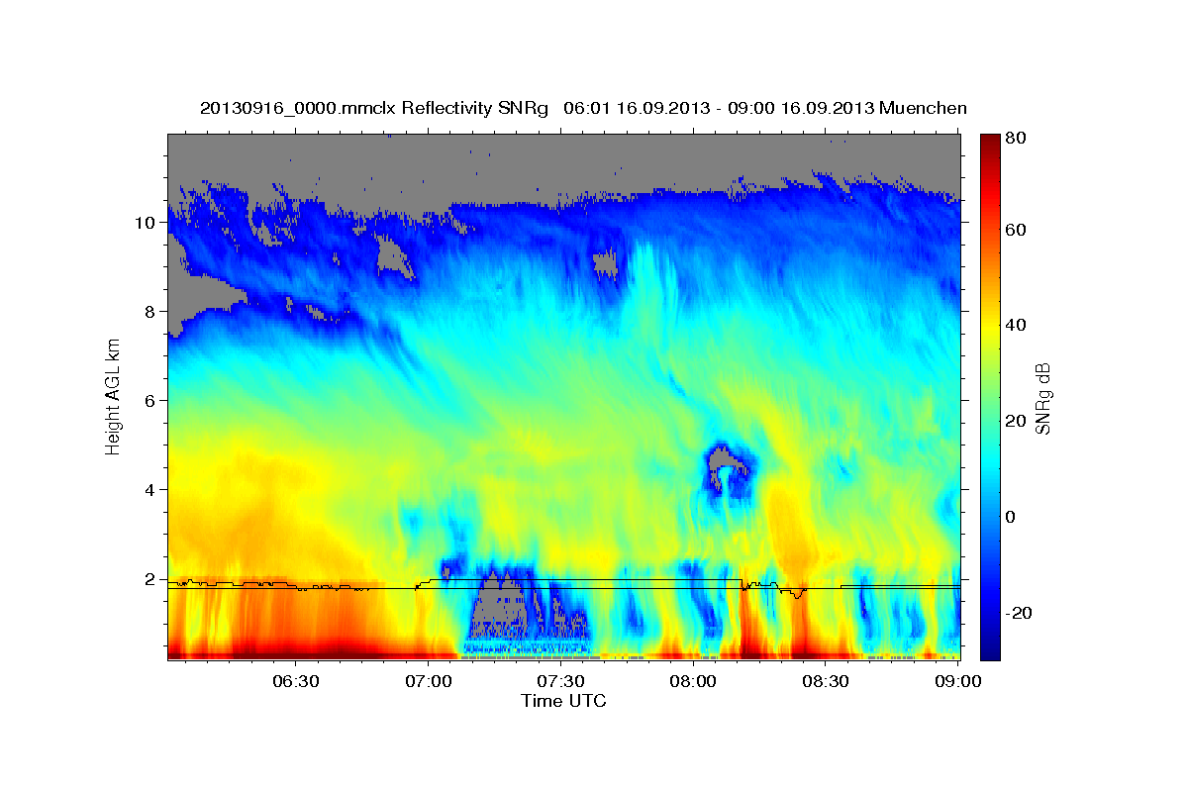Click the 'SNRg dB' colorbar label

[1041, 399]
